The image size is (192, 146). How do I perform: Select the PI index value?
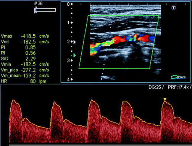31,48
